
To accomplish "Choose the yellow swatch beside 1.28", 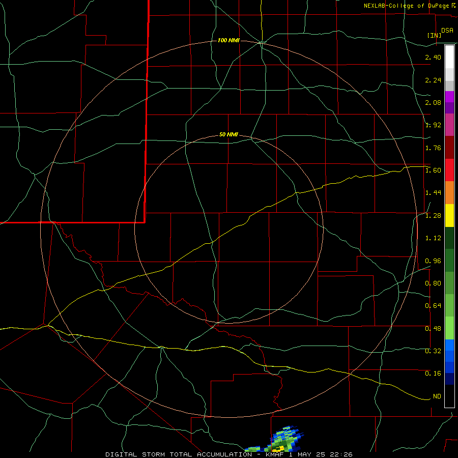I will click(449, 215).
